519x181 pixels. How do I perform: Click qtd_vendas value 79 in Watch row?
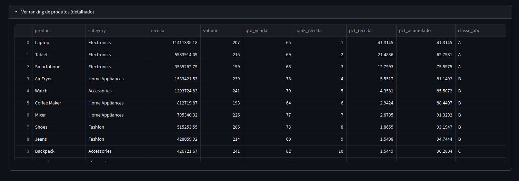click(268, 91)
